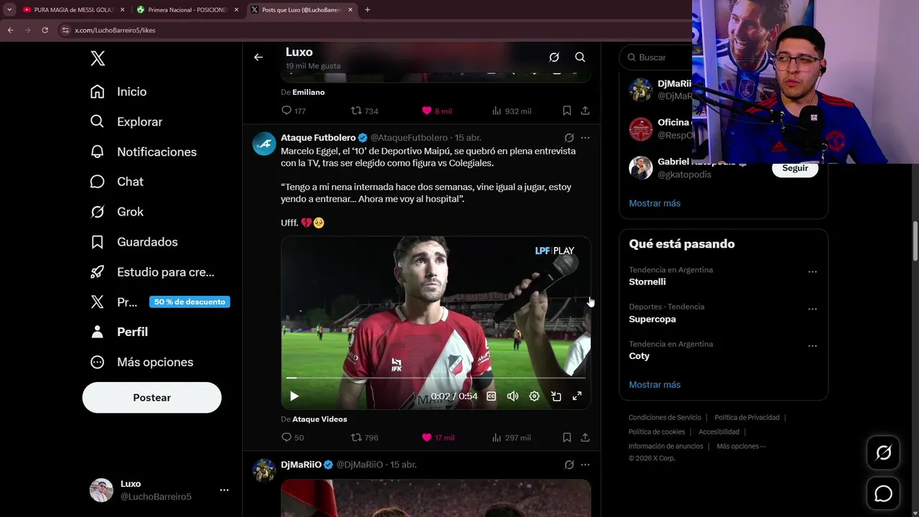Switch to Primera Nacional browser tab
Image resolution: width=919 pixels, height=517 pixels.
pyautogui.click(x=188, y=10)
